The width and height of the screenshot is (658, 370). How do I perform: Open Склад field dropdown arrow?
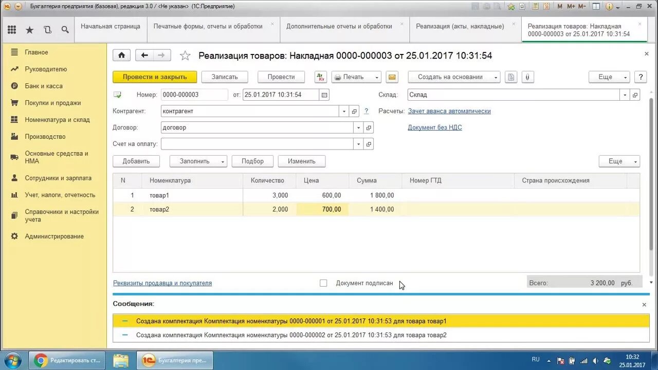[625, 95]
